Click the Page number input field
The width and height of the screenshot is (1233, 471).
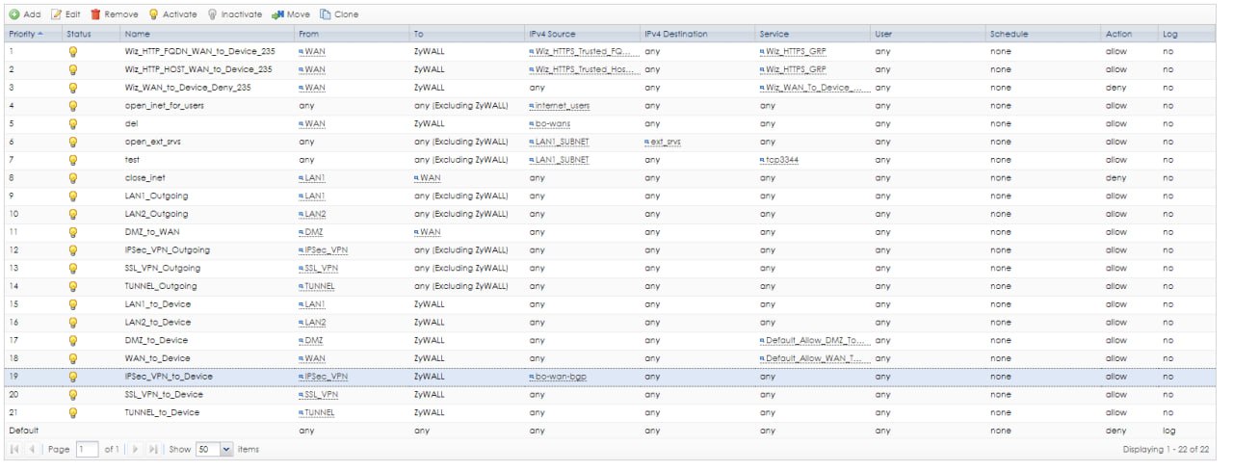click(87, 449)
